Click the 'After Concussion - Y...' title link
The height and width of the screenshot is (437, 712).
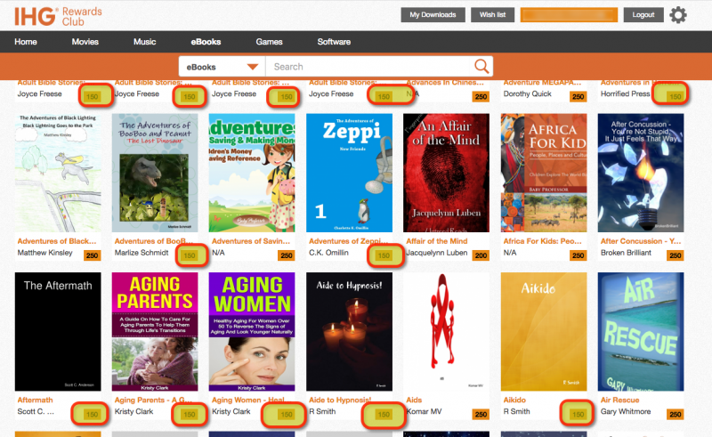click(641, 241)
